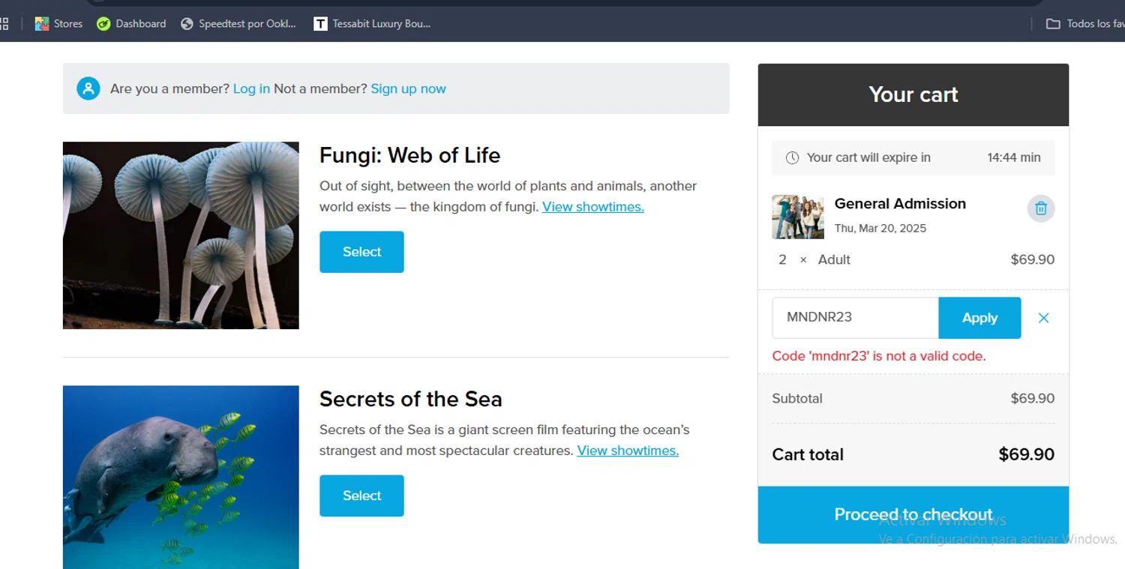Open the Todos los favoritos folder

(1085, 24)
